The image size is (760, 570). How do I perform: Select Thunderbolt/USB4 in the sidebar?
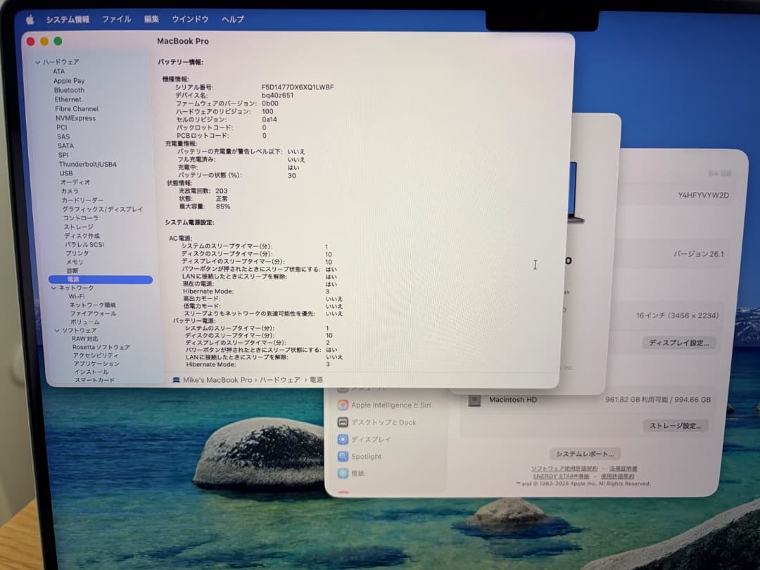coord(88,164)
